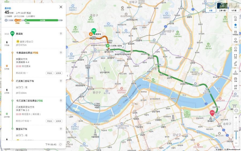241x151 pixels.
Task: Select the radius measurement tool
Action: pos(235,49)
